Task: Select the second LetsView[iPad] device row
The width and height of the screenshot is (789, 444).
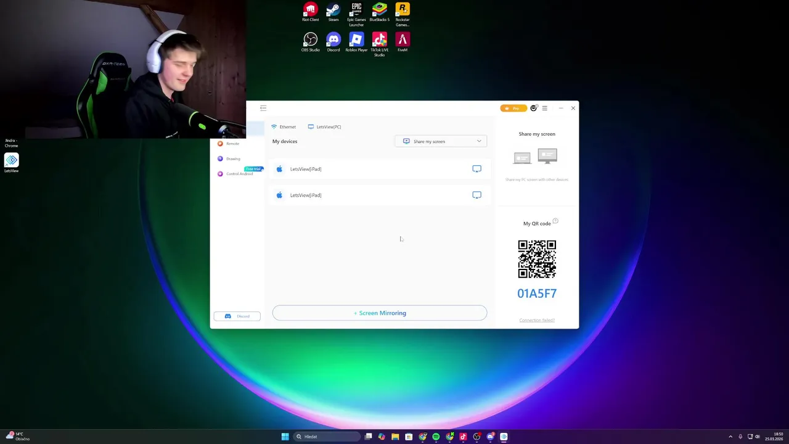Action: [380, 195]
